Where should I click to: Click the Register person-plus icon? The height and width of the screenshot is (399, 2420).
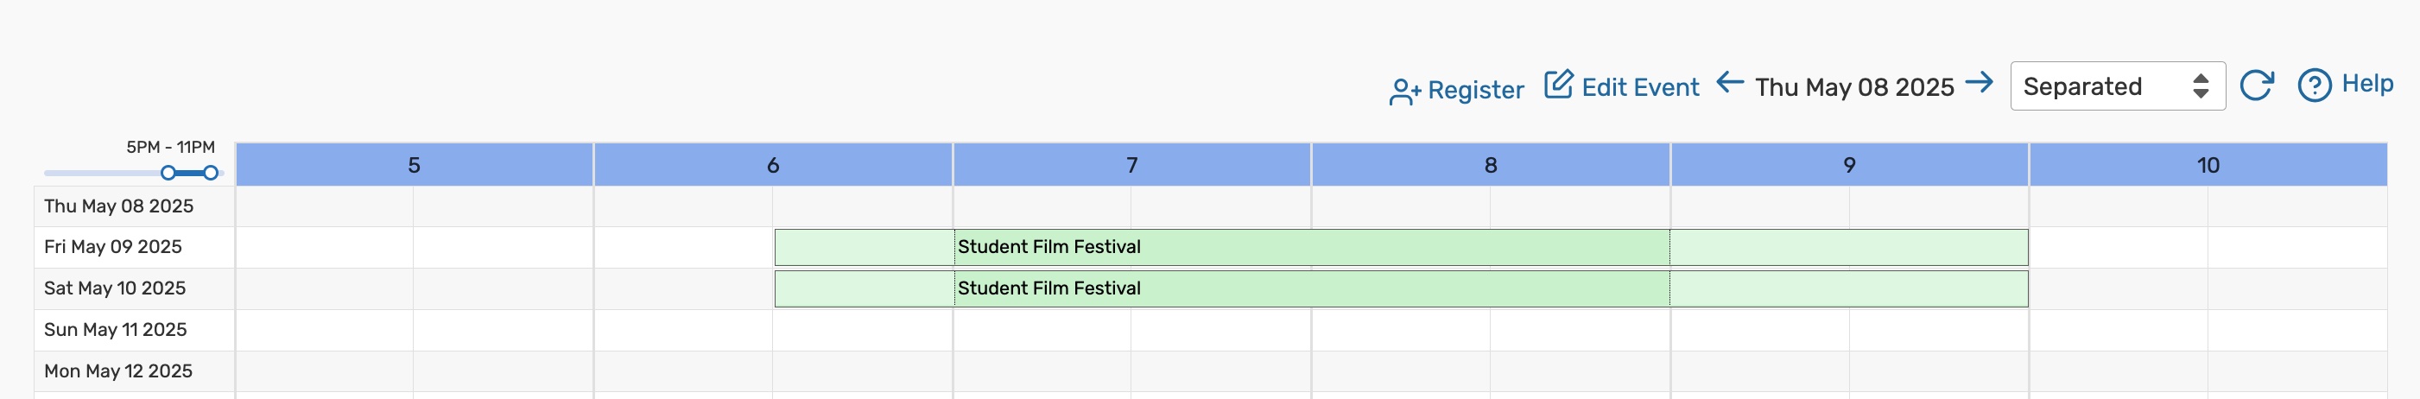(x=1403, y=91)
